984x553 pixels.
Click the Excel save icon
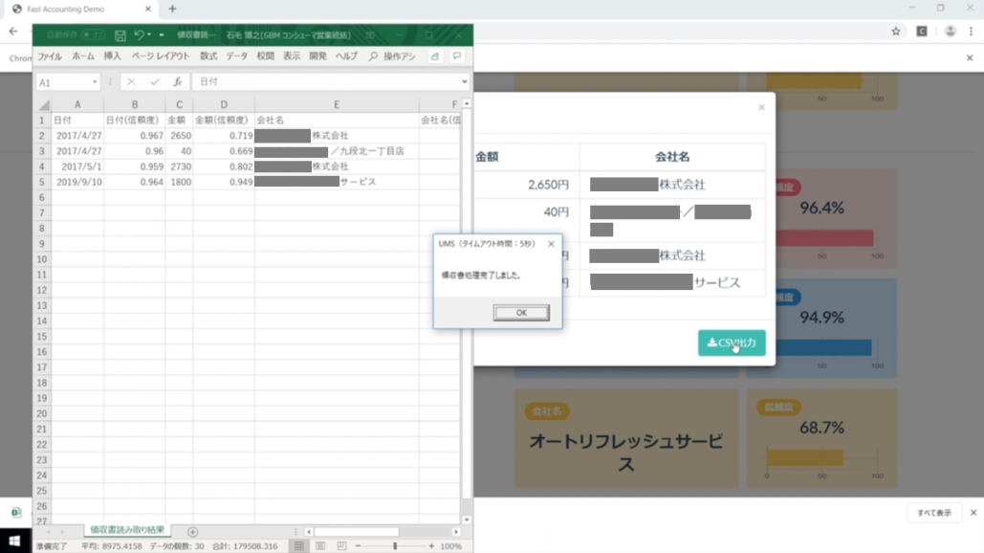[x=120, y=35]
